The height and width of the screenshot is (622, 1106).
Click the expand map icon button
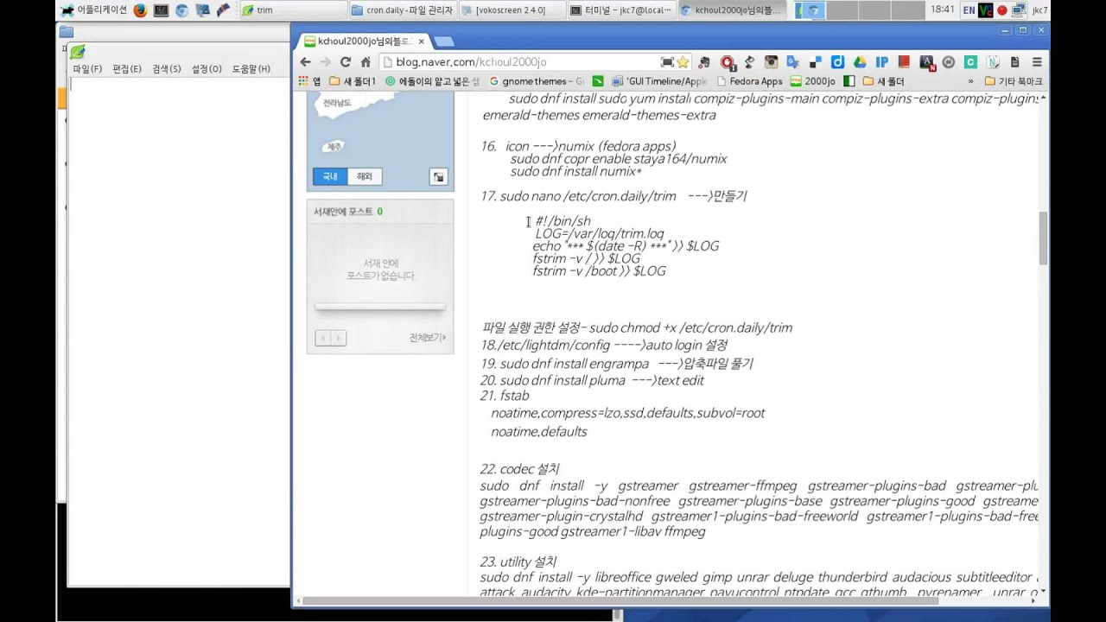[438, 177]
